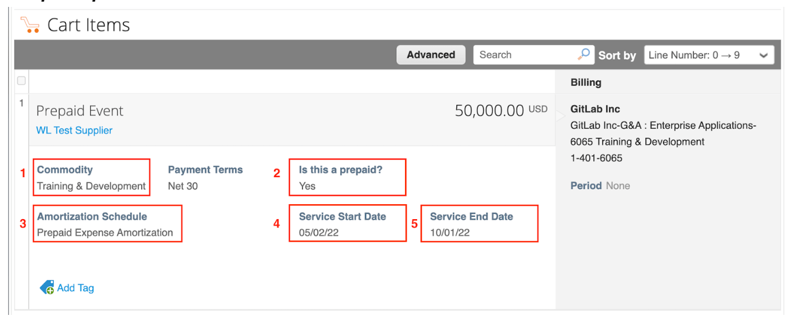Click the Cart Items heading
Image resolution: width=796 pixels, height=323 pixels.
(88, 25)
